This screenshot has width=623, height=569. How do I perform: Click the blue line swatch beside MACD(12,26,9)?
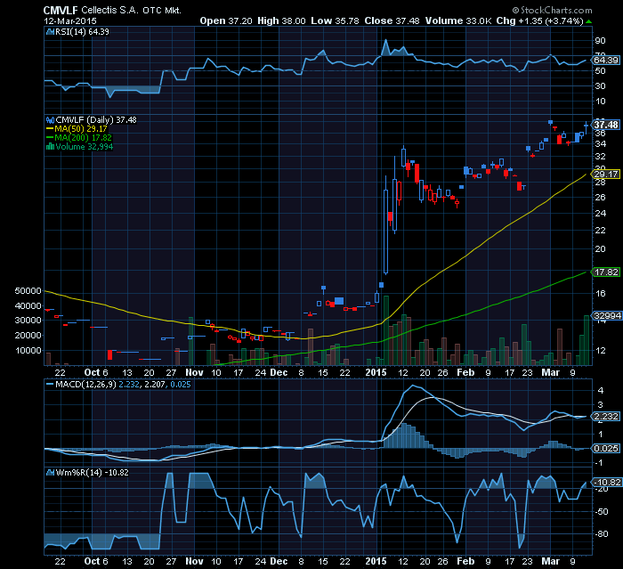point(50,385)
